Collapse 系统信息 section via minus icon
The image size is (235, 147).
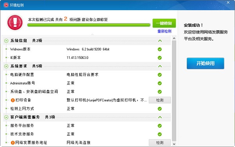6,41
